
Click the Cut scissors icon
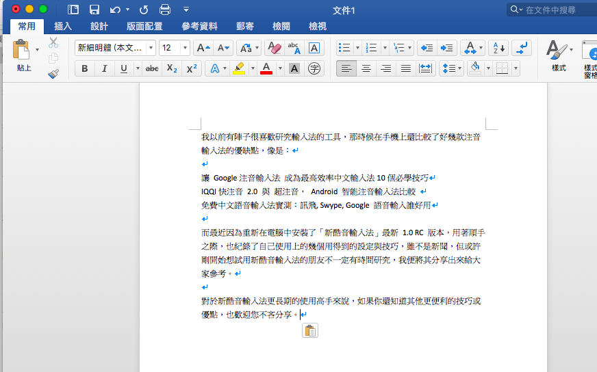point(53,42)
